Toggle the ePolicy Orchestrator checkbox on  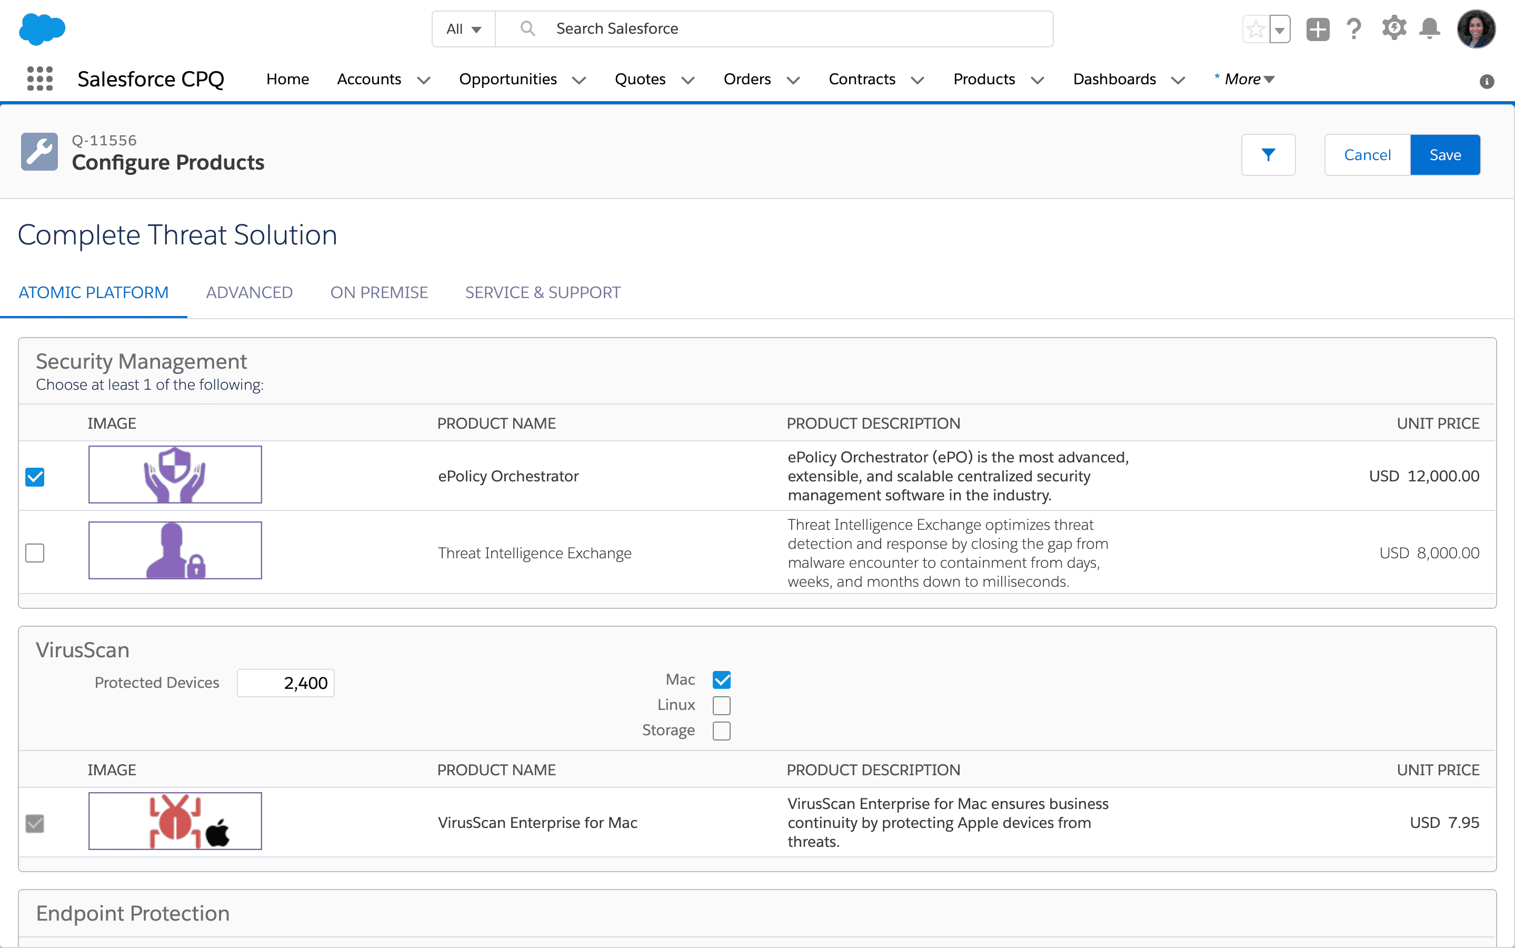[35, 476]
